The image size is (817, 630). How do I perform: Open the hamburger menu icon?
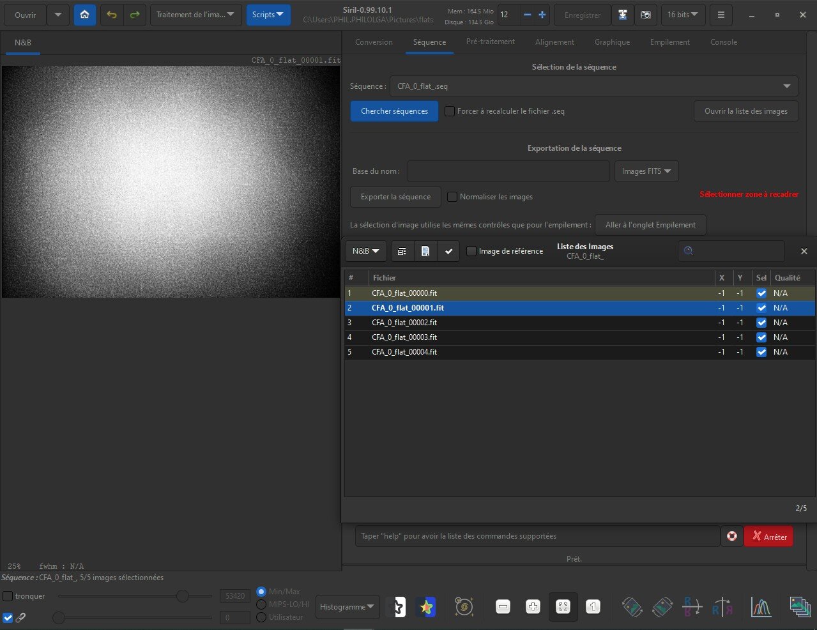[721, 15]
